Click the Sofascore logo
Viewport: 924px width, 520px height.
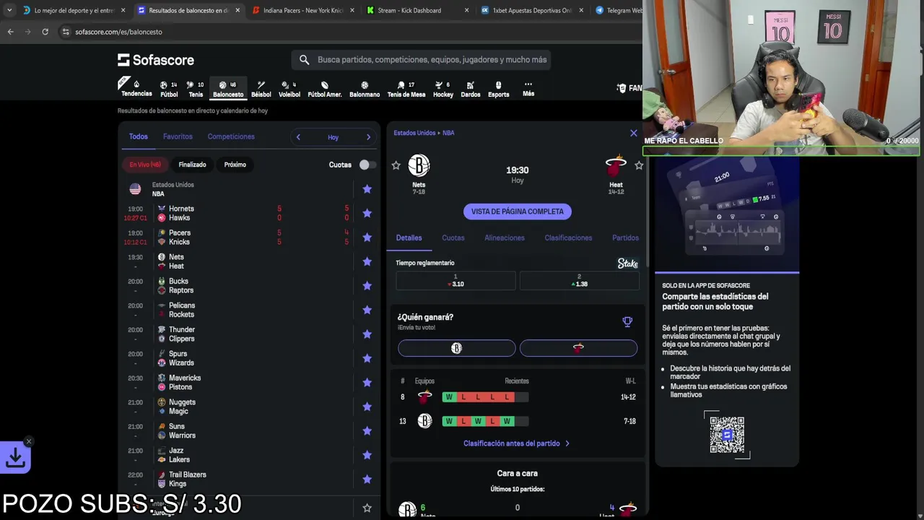(x=156, y=60)
